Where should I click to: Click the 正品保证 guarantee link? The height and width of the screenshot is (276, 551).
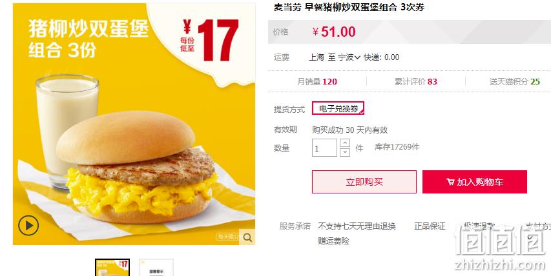tap(430, 226)
